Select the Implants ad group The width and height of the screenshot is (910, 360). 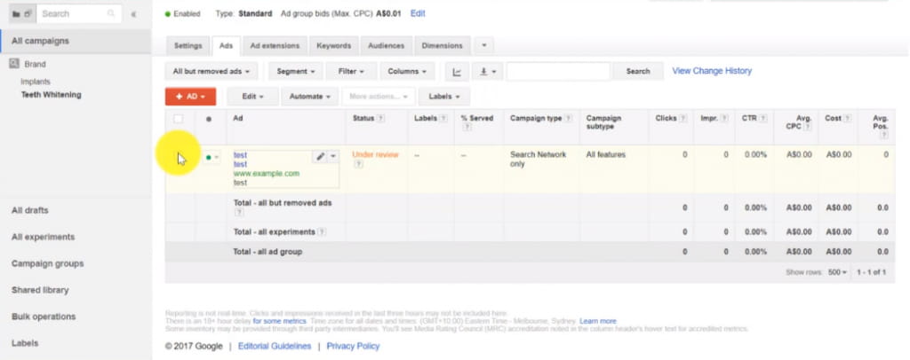(36, 82)
